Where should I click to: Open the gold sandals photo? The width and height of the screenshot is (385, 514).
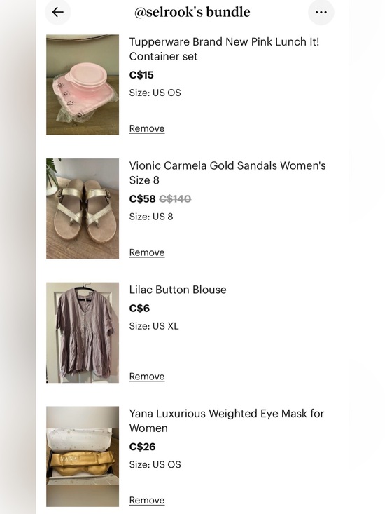pyautogui.click(x=83, y=208)
